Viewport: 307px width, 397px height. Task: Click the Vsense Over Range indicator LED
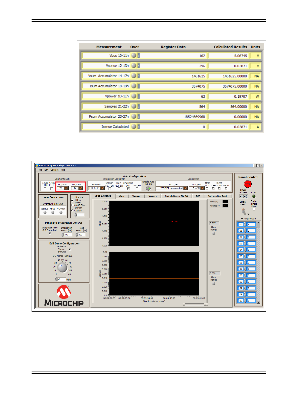point(214,284)
